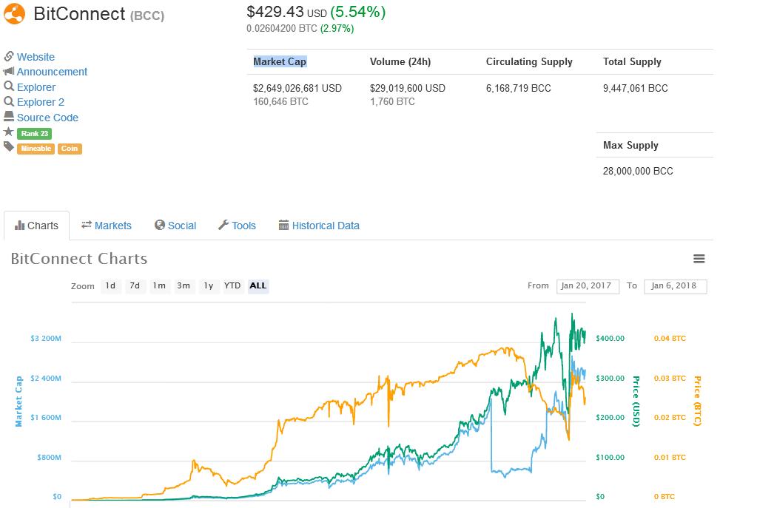Select the ALL zoom option
This screenshot has height=508, width=757.
click(x=258, y=286)
